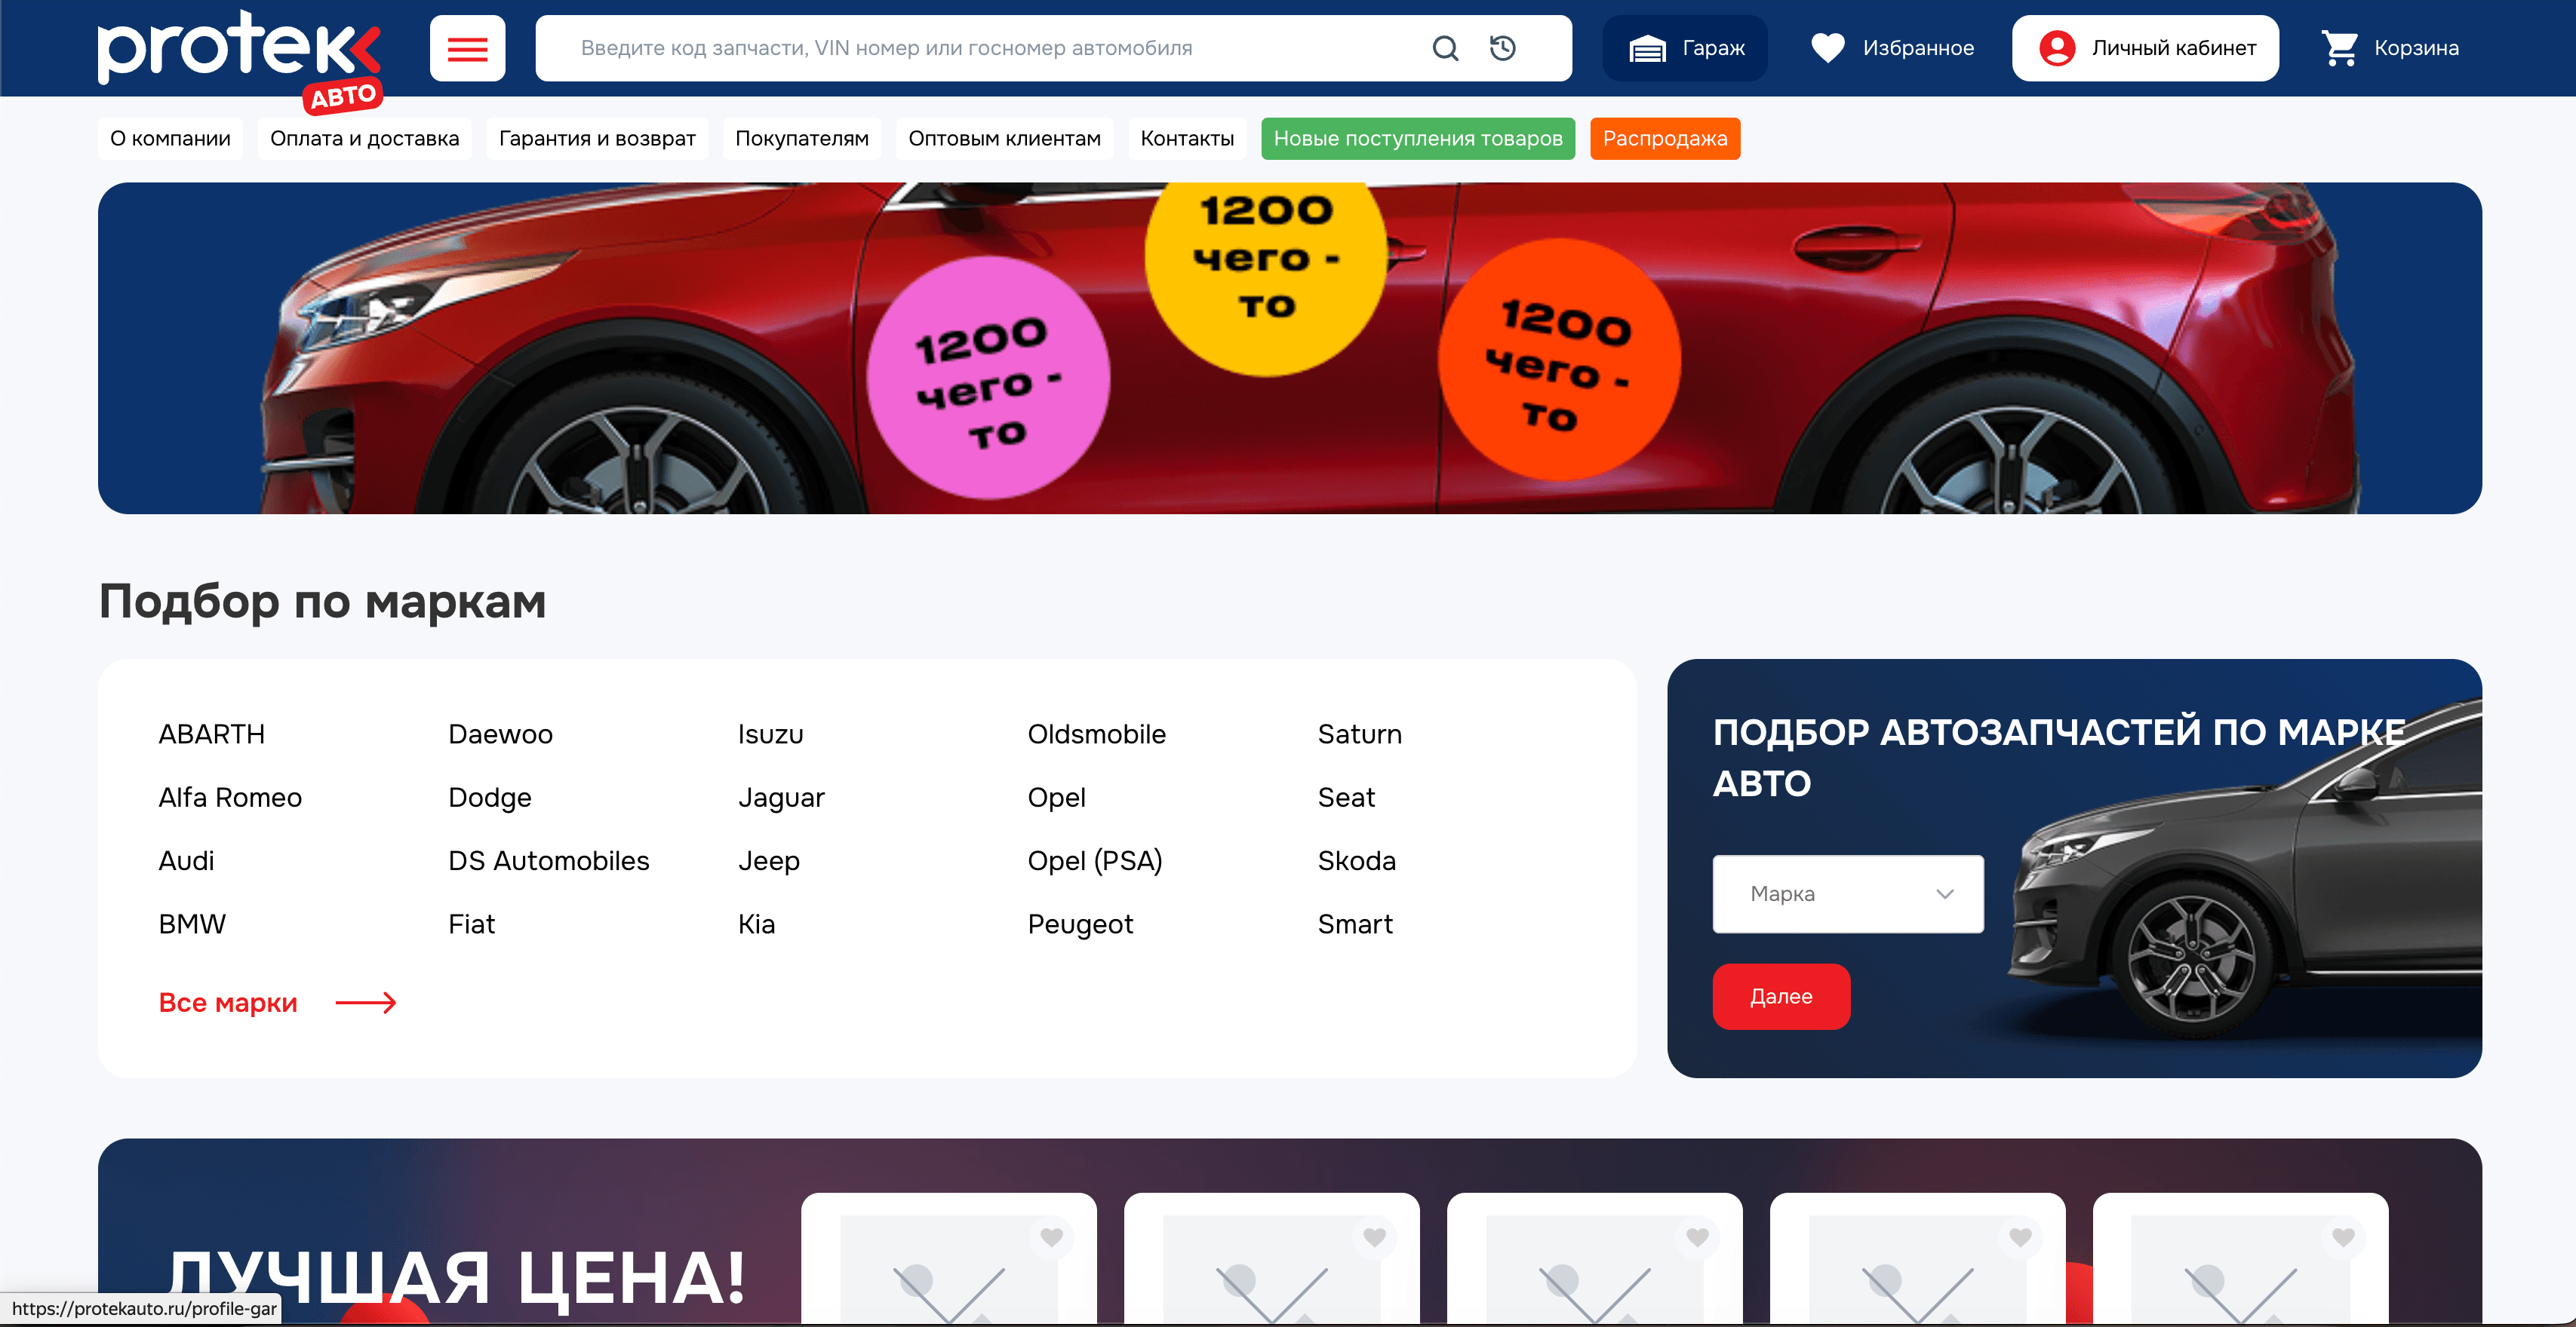The height and width of the screenshot is (1327, 2576).
Task: Click the magnifier search icon
Action: pyautogui.click(x=1445, y=48)
